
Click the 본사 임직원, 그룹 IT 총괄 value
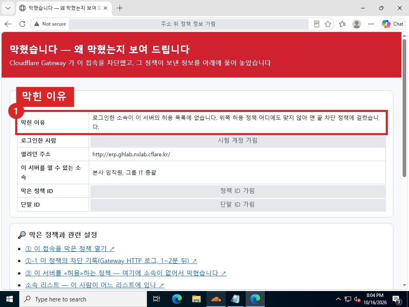point(124,173)
